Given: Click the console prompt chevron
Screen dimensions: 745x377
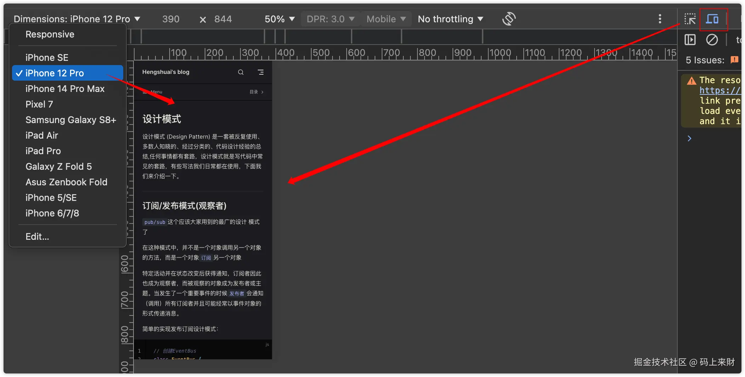Looking at the screenshot, I should 689,138.
